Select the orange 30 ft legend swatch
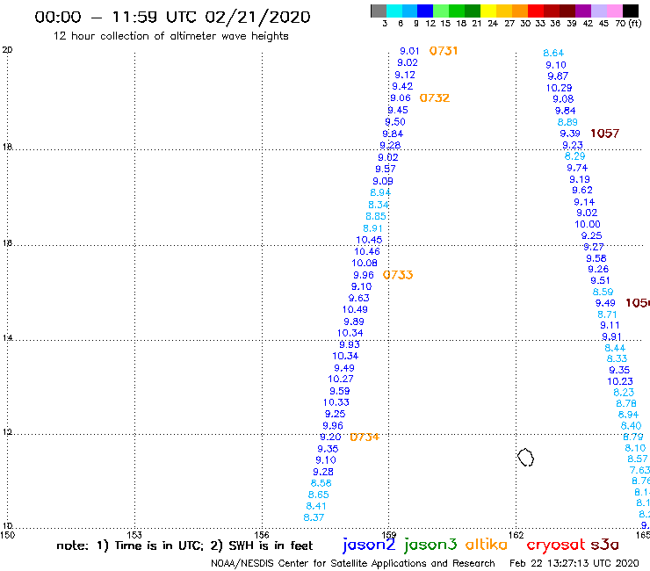This screenshot has height=571, width=650. 519,11
